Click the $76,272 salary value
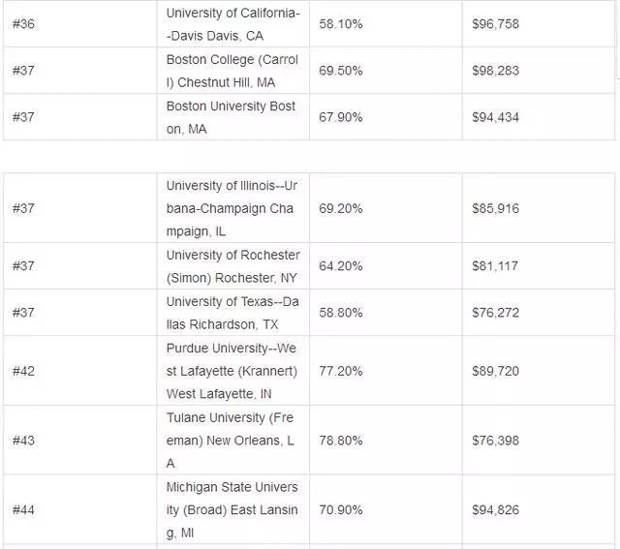 pyautogui.click(x=495, y=313)
